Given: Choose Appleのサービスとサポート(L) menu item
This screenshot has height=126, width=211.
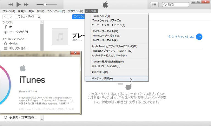Looking at the screenshot, I should 117,56.
